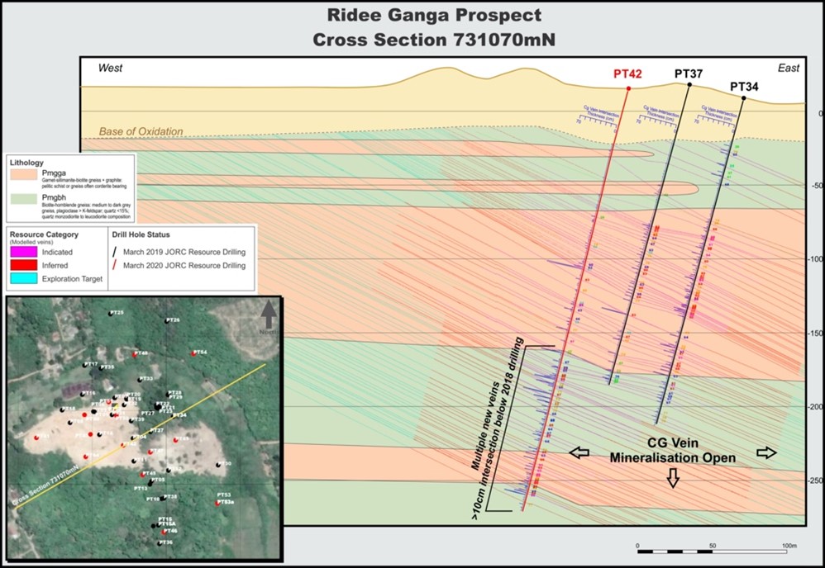
Task: Select the PT34 drill hole collar dot
Action: pyautogui.click(x=743, y=98)
